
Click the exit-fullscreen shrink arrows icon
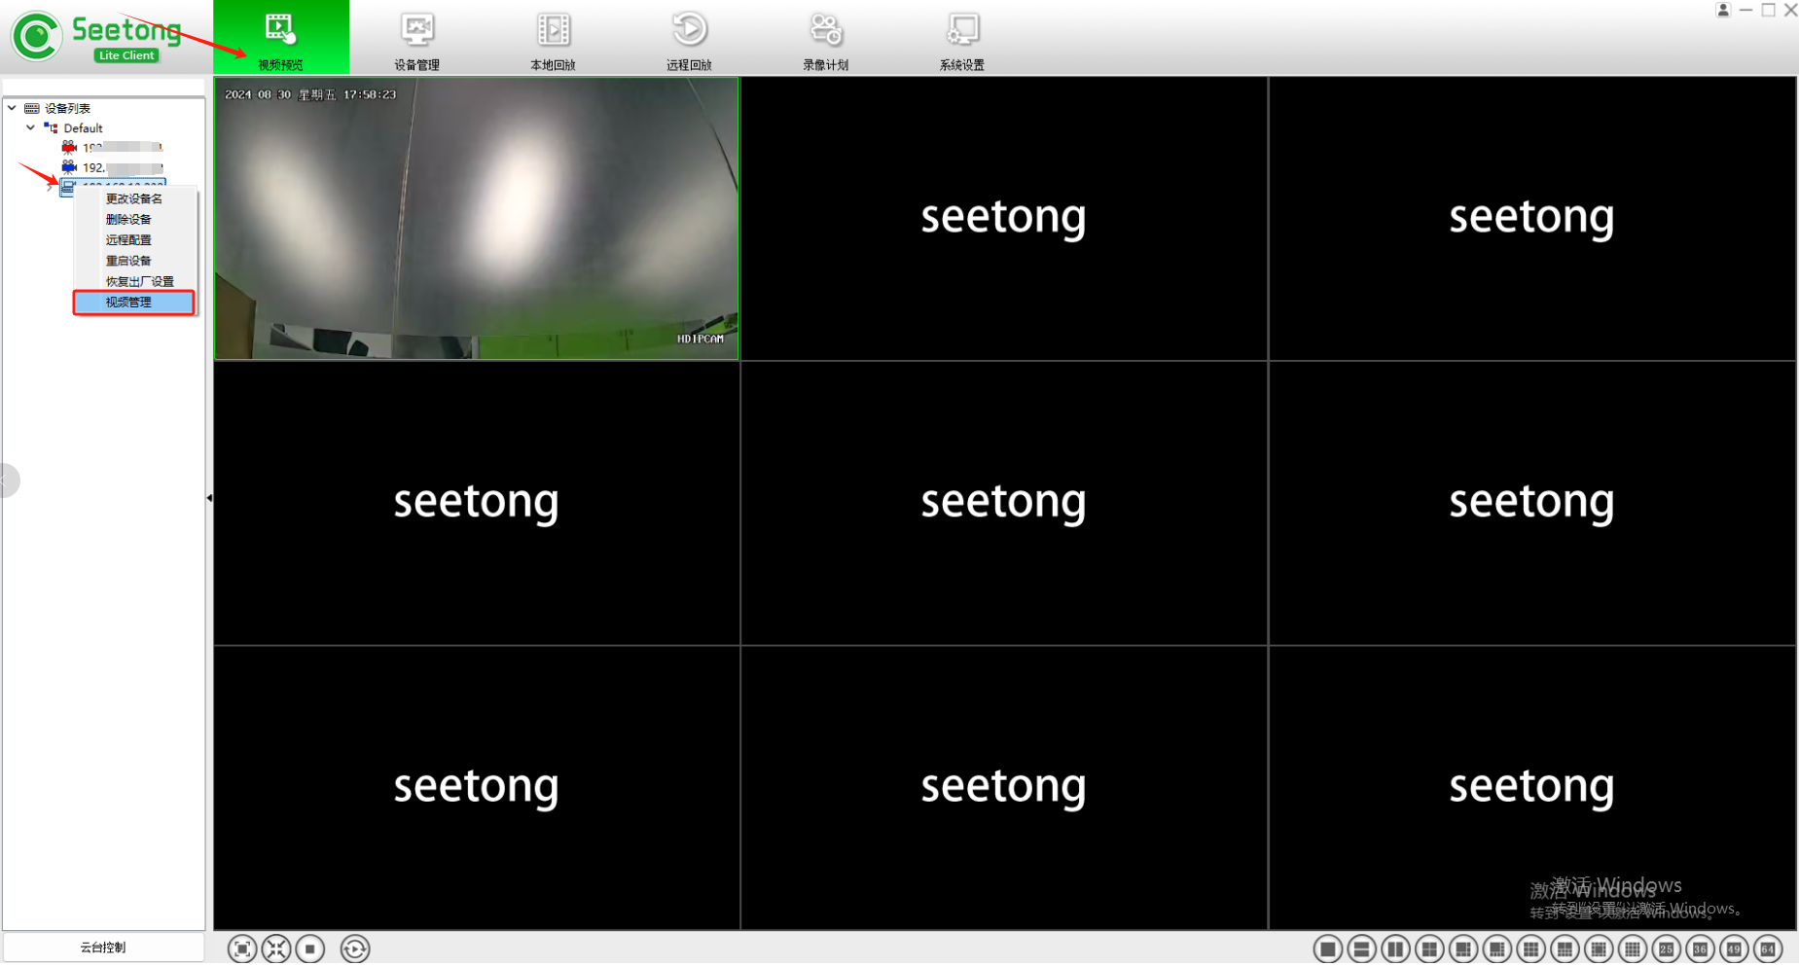tap(276, 948)
